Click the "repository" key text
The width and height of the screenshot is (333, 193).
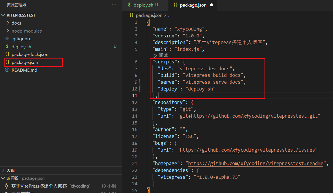click(169, 102)
